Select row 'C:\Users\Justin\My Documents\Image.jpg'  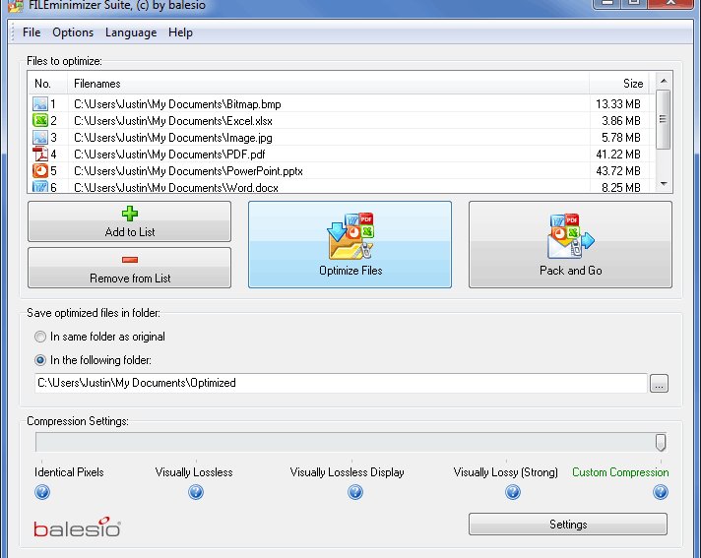pos(342,137)
